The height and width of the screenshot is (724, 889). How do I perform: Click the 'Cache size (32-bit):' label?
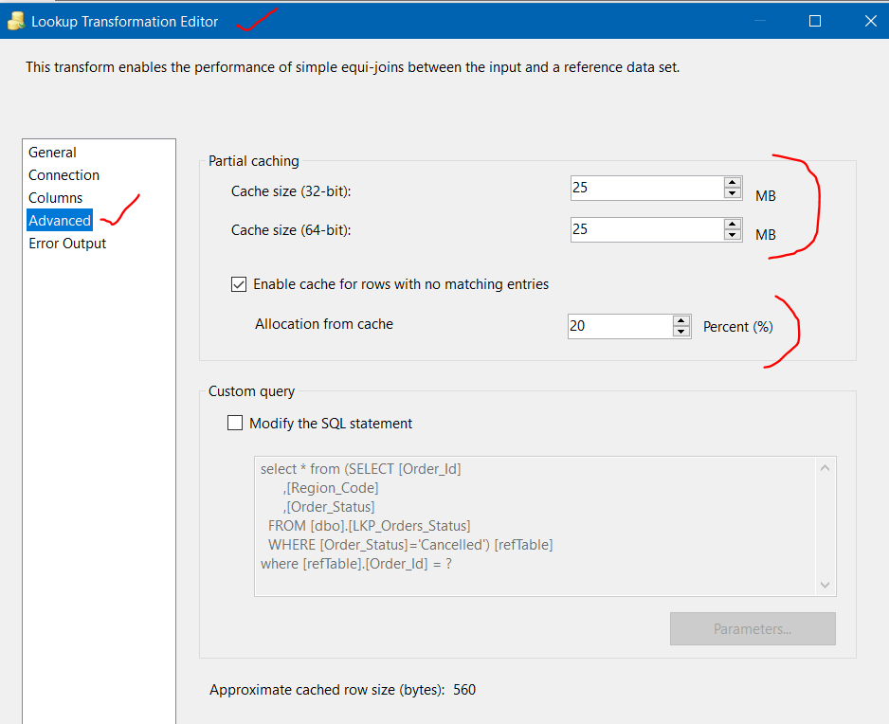pyautogui.click(x=291, y=191)
